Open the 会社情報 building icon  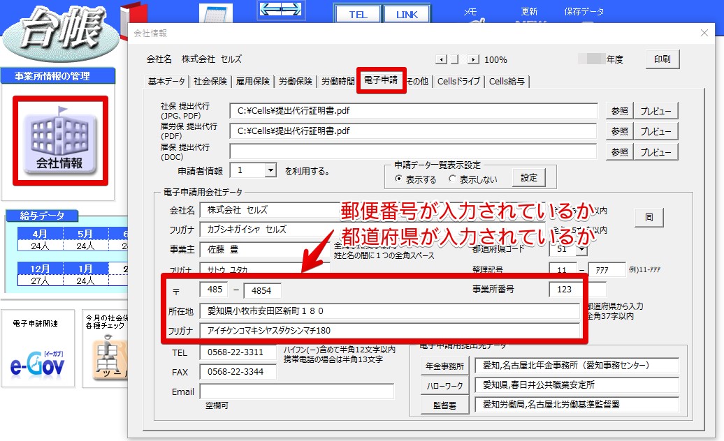(60, 141)
